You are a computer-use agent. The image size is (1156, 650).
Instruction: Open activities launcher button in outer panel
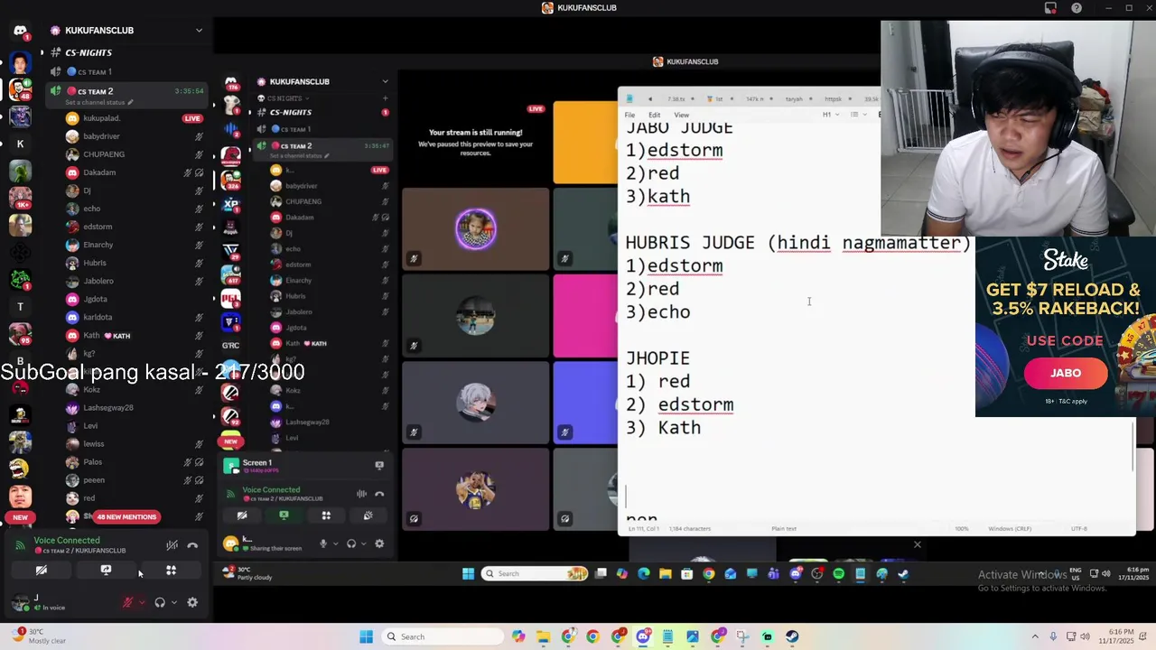coord(171,571)
